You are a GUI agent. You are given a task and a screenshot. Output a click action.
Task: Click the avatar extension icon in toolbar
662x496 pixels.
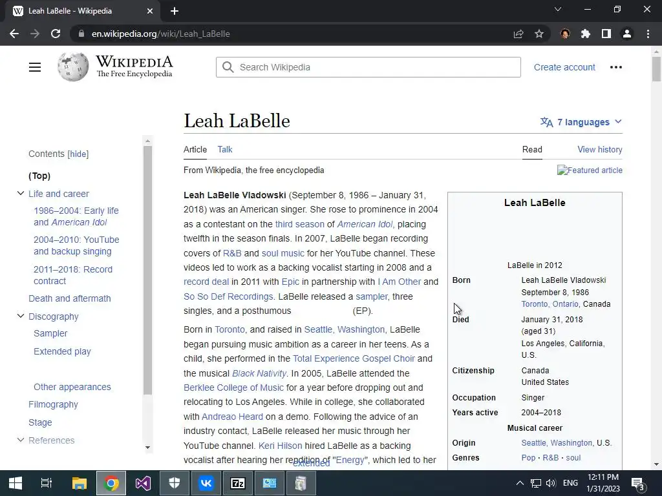(565, 34)
